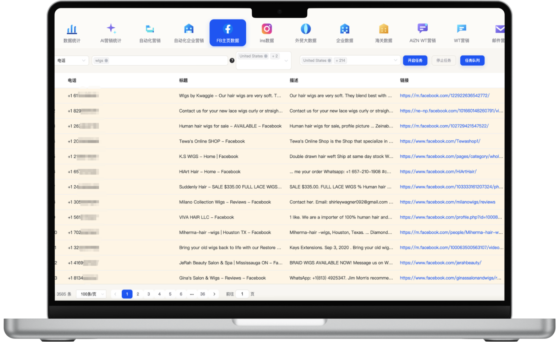Open the 电话 field type dropdown
Image resolution: width=559 pixels, height=342 pixels.
(x=72, y=61)
